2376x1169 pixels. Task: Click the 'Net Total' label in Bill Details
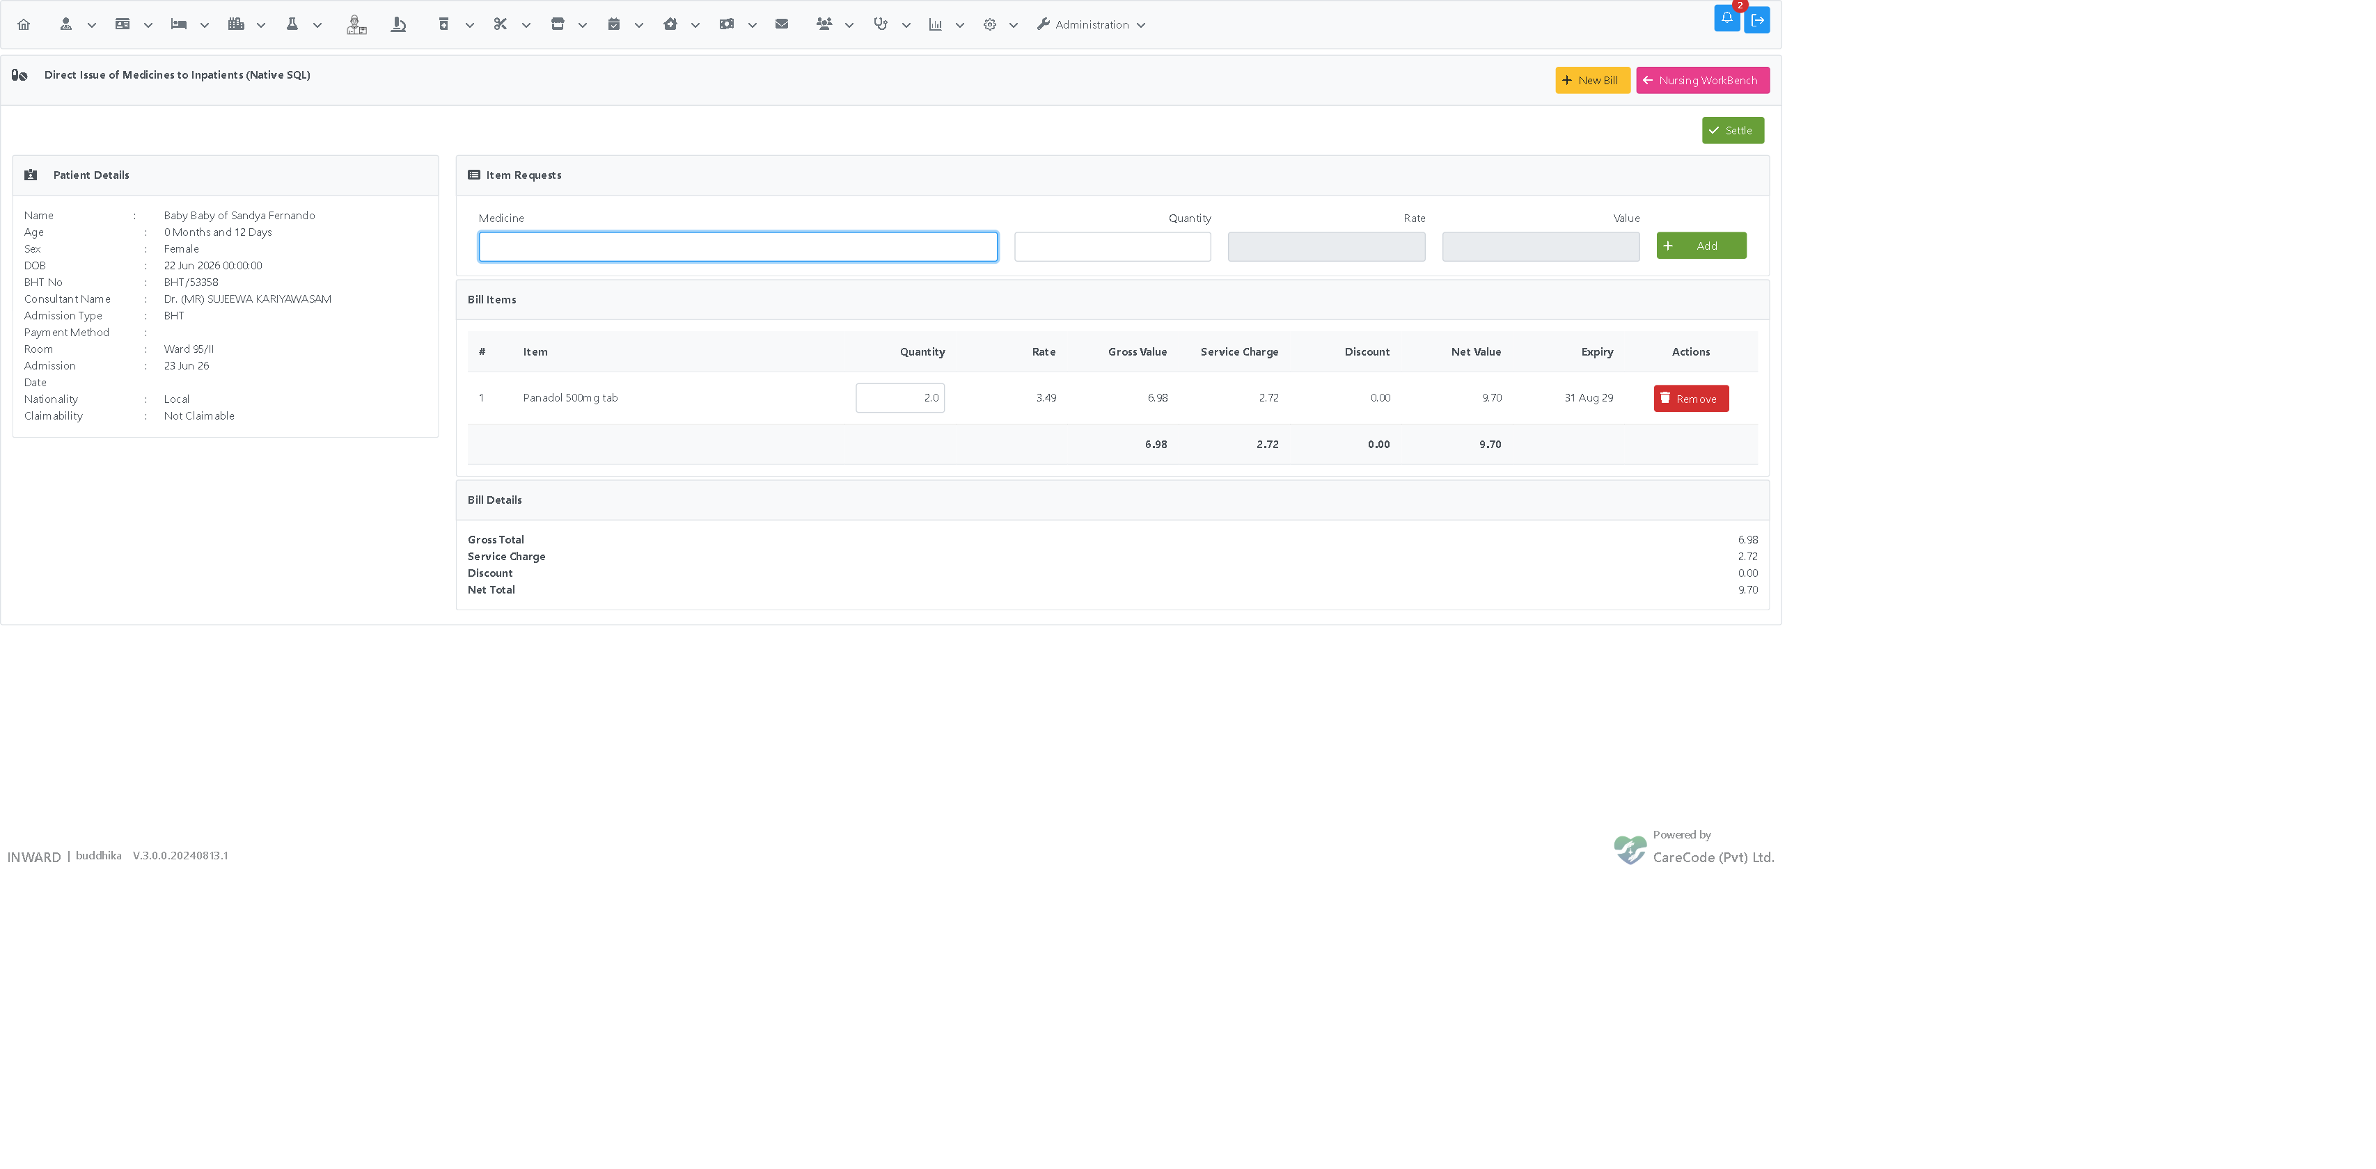tap(491, 590)
